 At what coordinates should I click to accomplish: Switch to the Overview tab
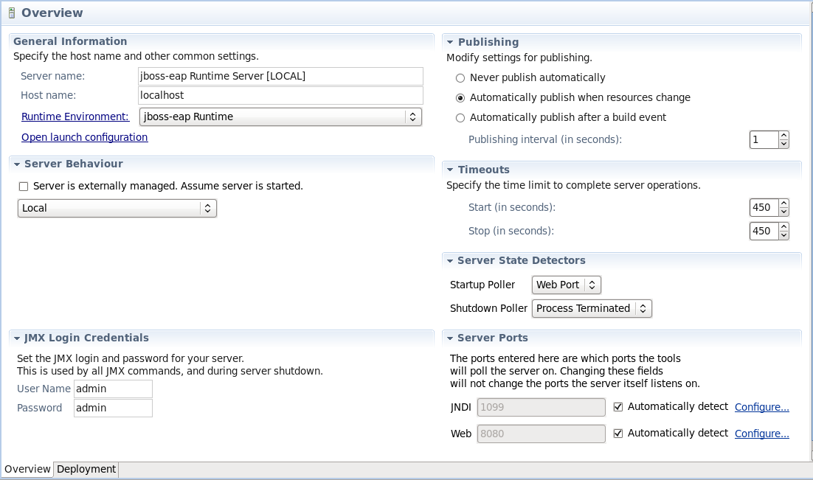[x=27, y=469]
